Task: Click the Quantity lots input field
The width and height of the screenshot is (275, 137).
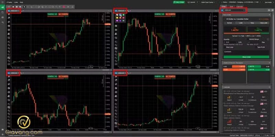Action: (x=230, y=42)
